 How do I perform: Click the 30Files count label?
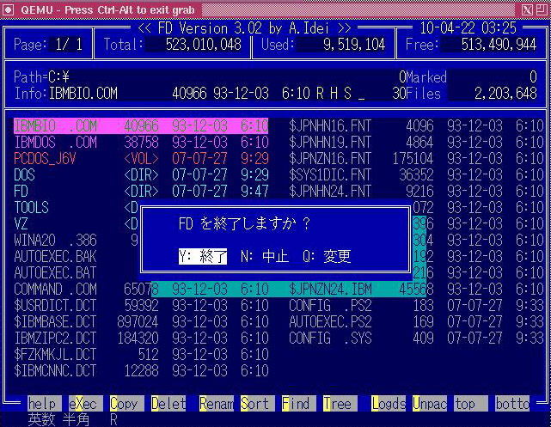[x=416, y=93]
